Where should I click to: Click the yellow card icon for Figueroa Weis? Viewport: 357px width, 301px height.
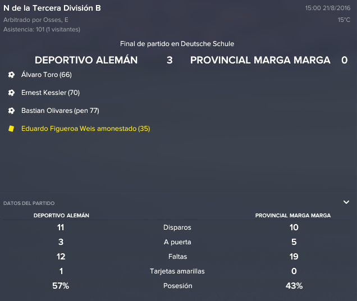11,129
